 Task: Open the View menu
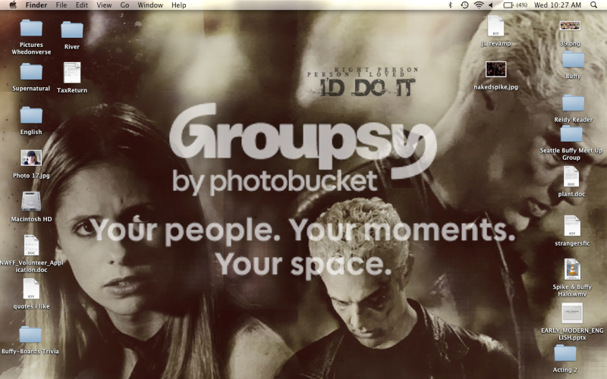click(x=104, y=5)
